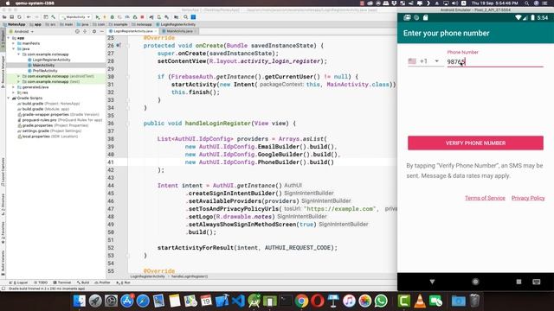Open Android Studio from the dock
554x311 pixels.
pos(254,301)
